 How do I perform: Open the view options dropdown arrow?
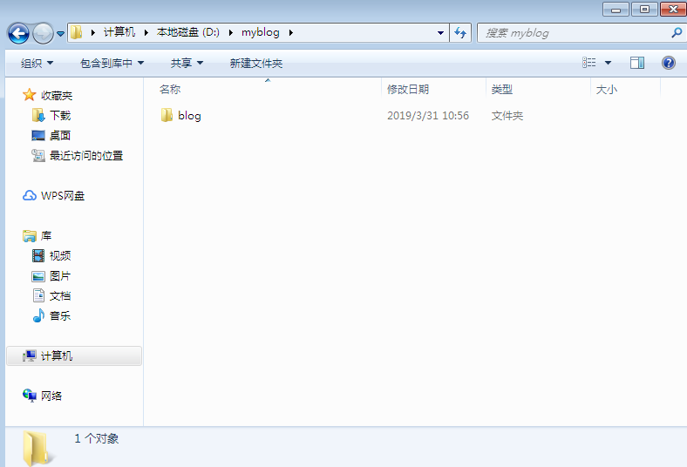pyautogui.click(x=609, y=63)
